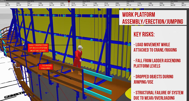The width and height of the screenshot is (189, 101).
Task: Jump to week 53 on the timeline
Action: (x=99, y=5)
